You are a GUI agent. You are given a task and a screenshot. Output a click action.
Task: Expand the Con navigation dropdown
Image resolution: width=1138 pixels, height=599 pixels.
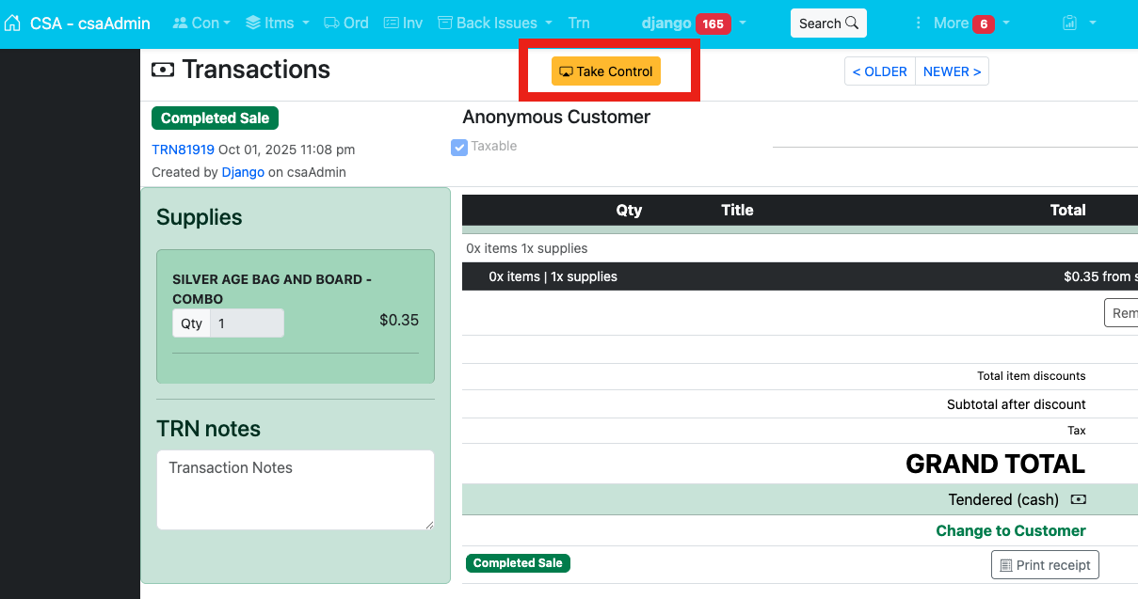point(201,24)
